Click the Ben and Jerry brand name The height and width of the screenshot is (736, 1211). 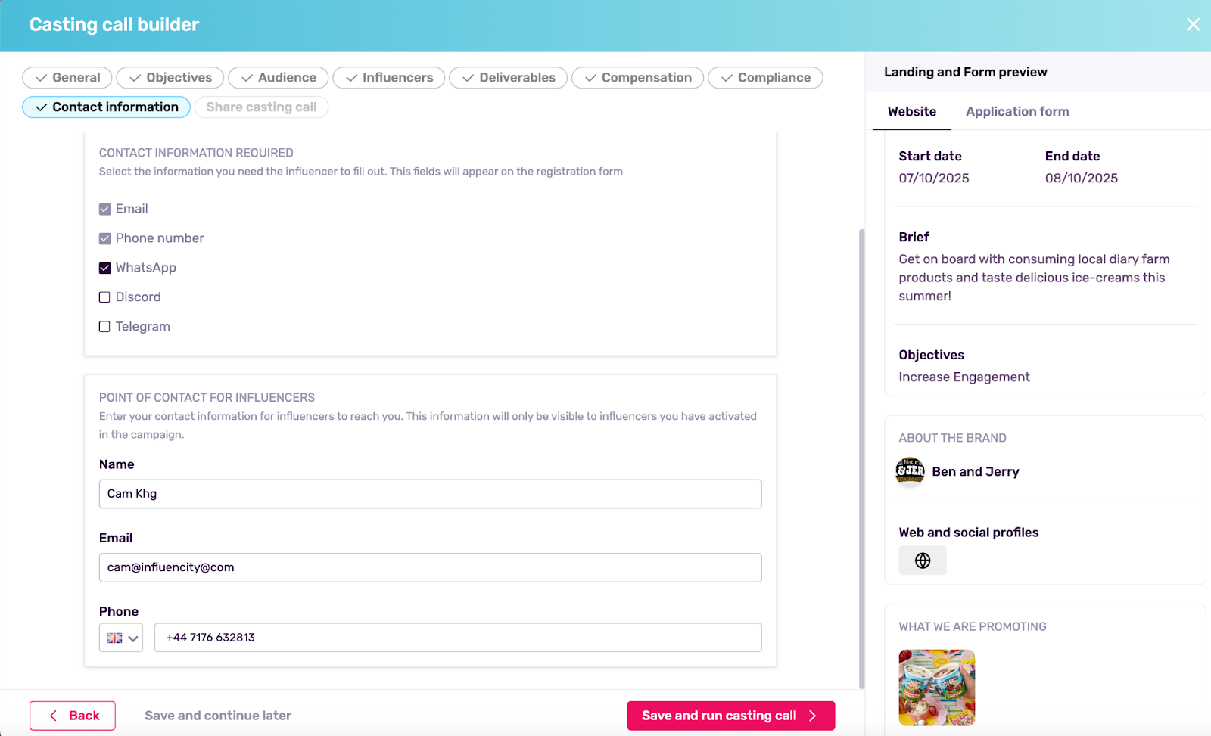976,472
